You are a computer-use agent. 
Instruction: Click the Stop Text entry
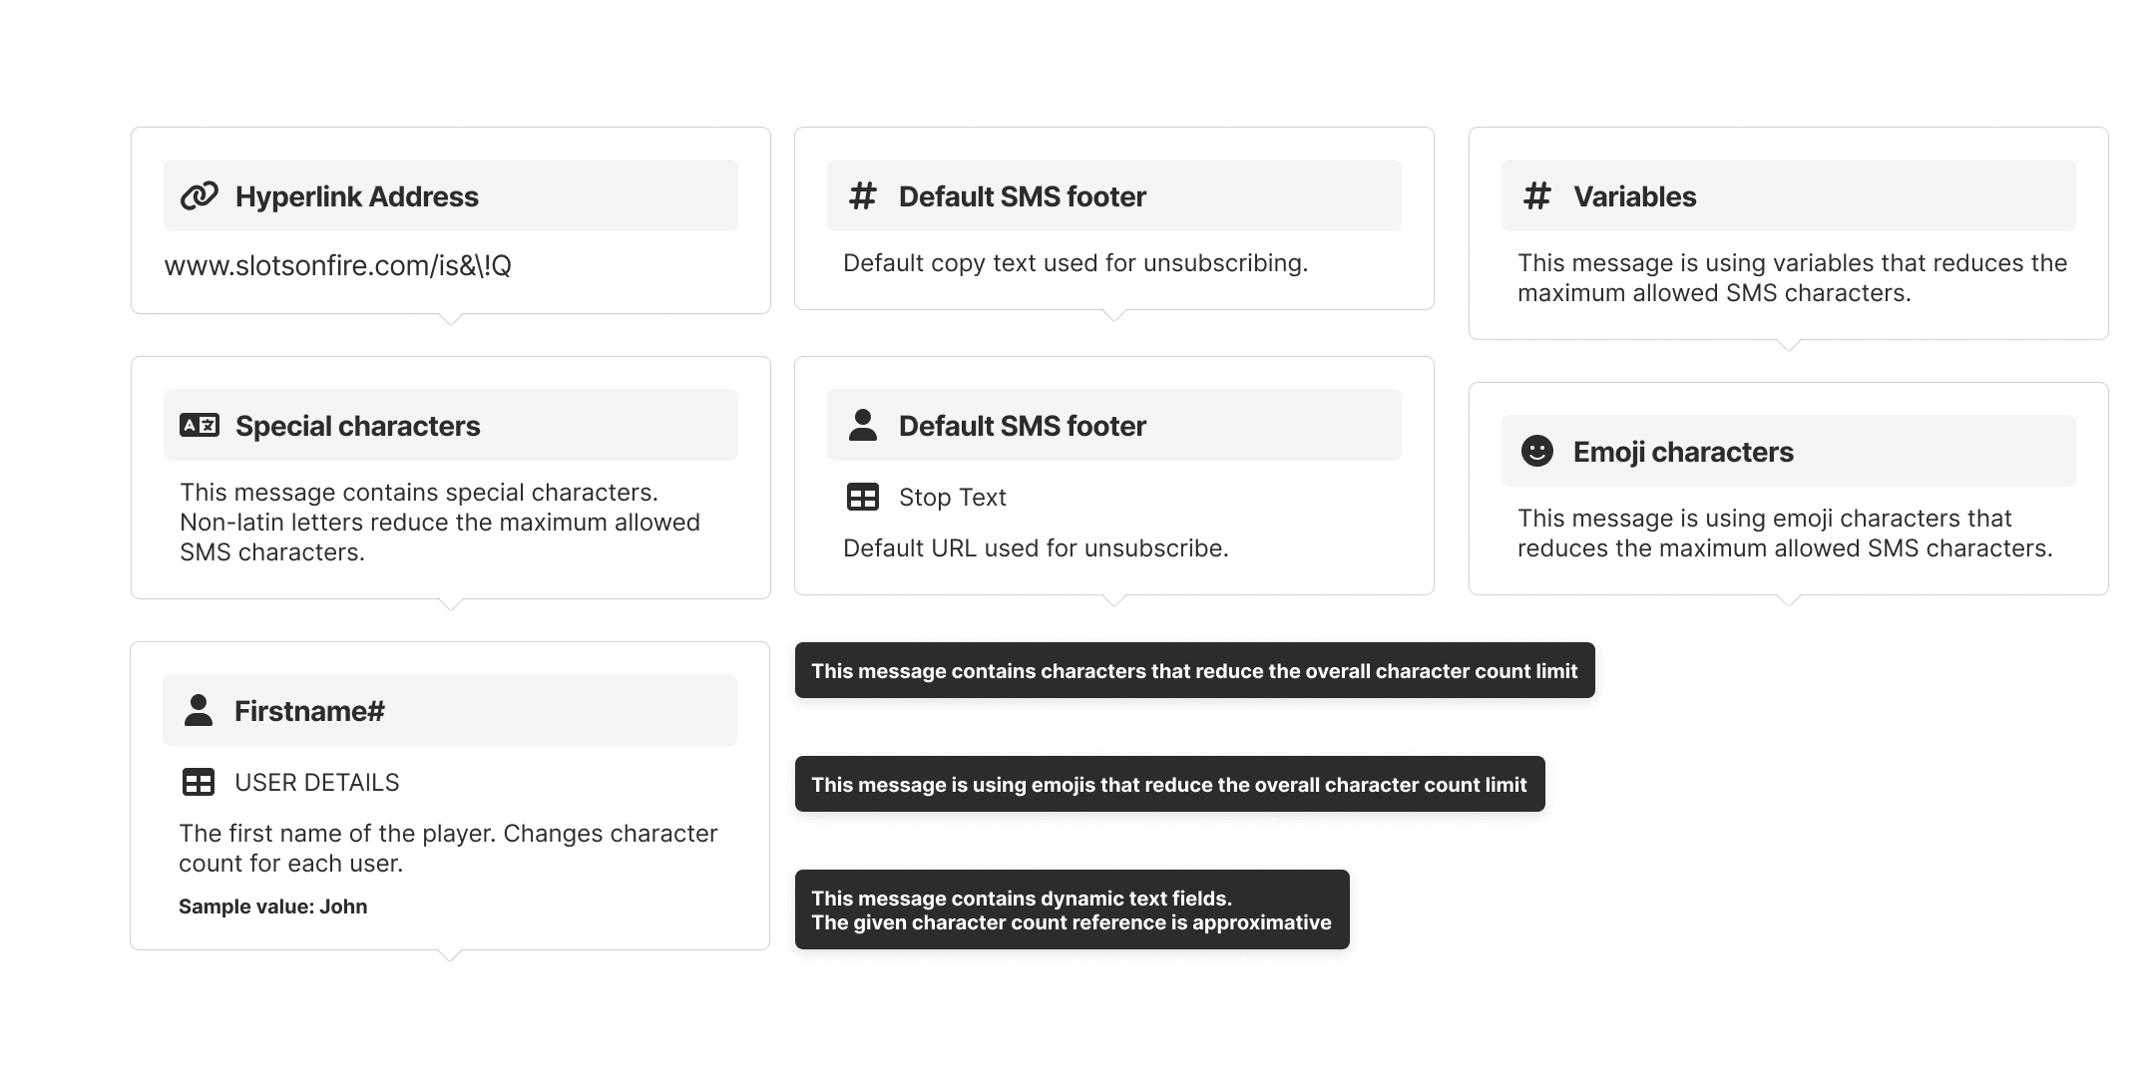pyautogui.click(x=951, y=497)
